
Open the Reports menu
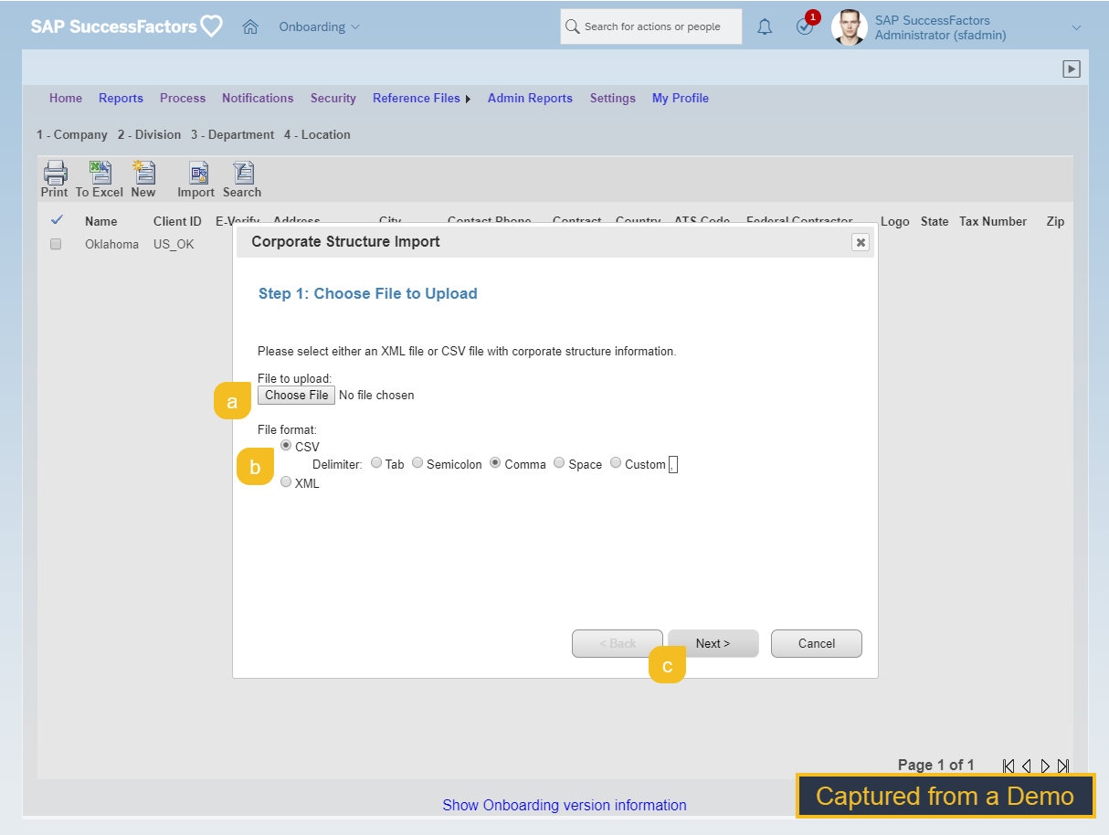121,99
